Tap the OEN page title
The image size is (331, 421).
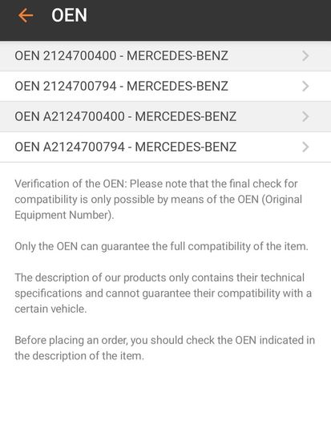tap(69, 15)
